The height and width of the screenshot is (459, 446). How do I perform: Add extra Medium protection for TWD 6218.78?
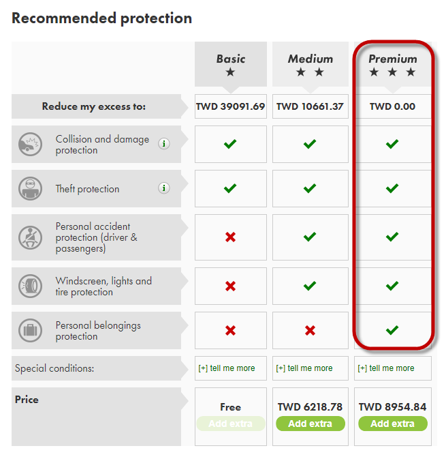310,424
